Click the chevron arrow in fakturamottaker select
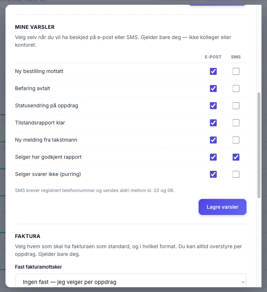 [x=243, y=282]
